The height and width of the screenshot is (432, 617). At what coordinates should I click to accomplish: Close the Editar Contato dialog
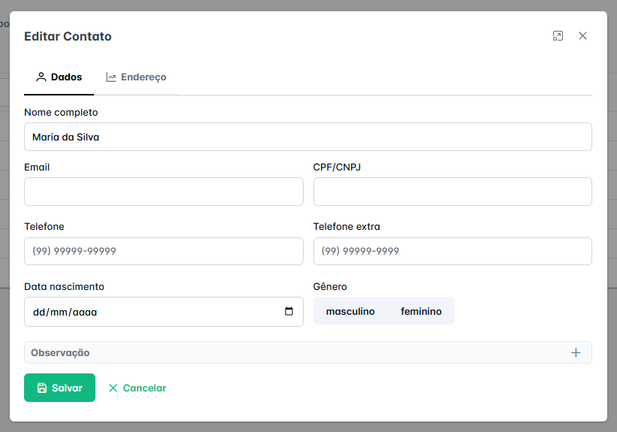click(x=582, y=36)
